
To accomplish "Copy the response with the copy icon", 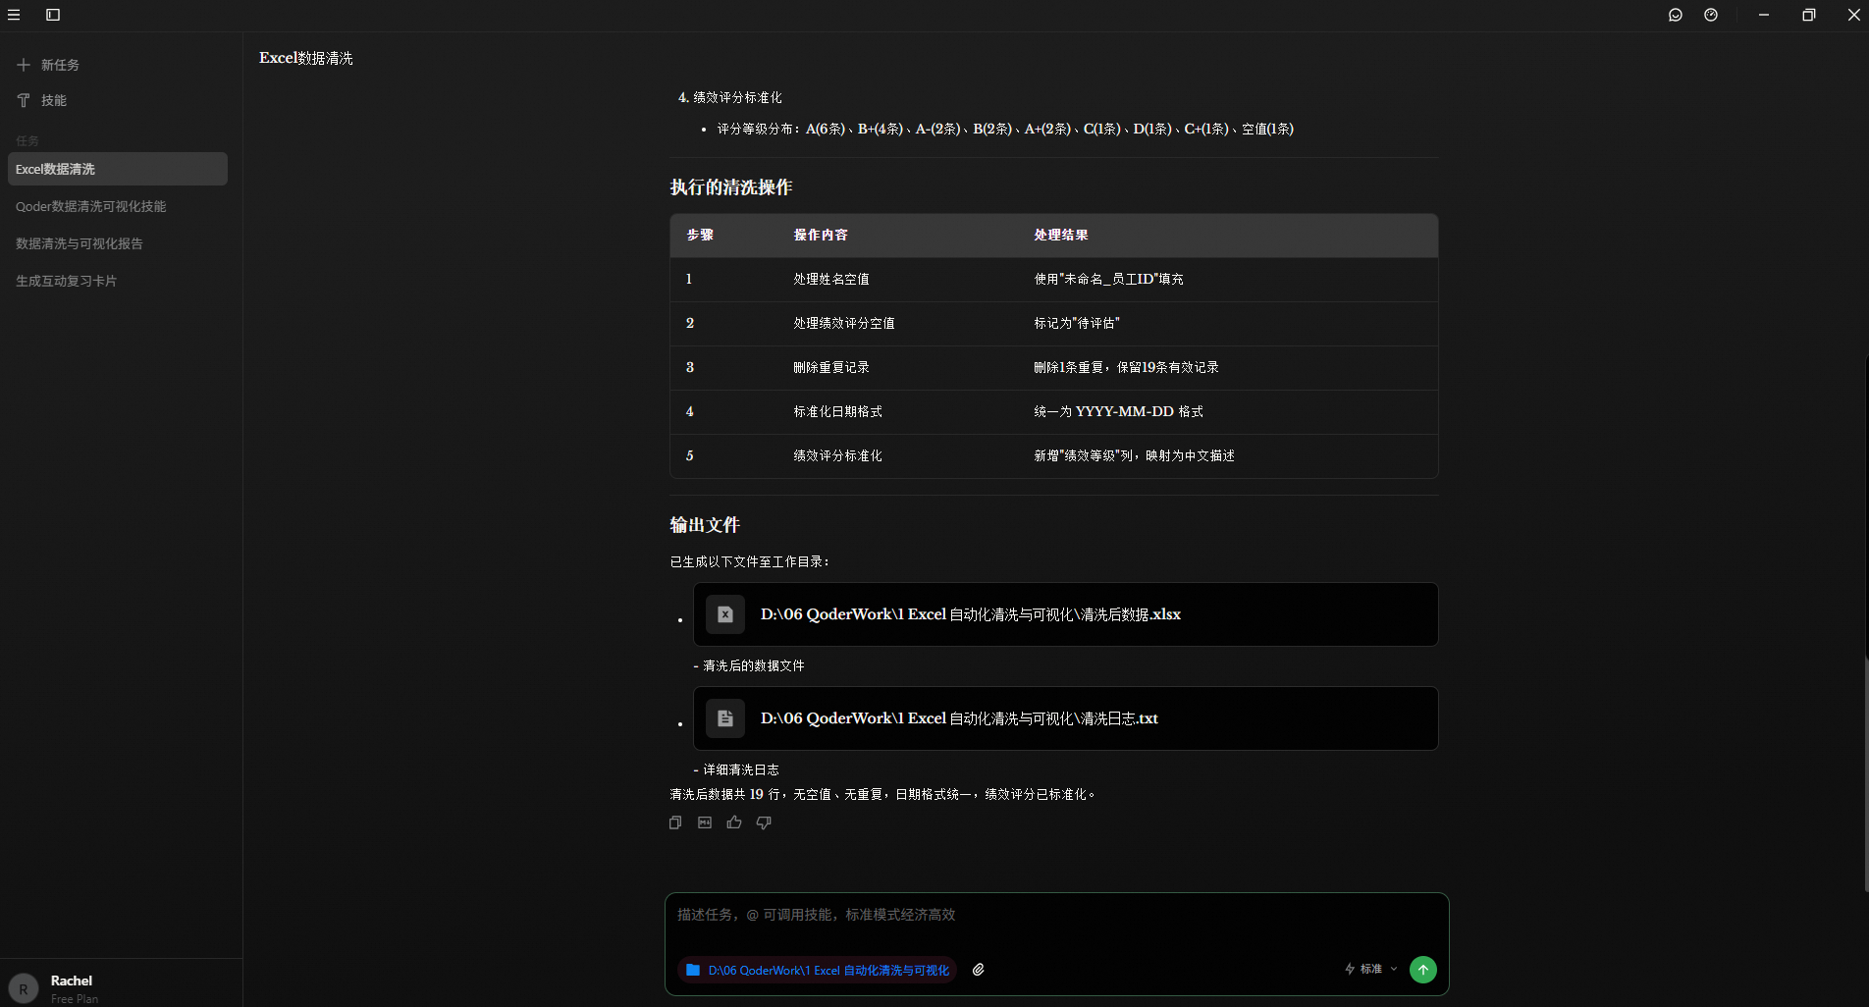I will point(675,822).
